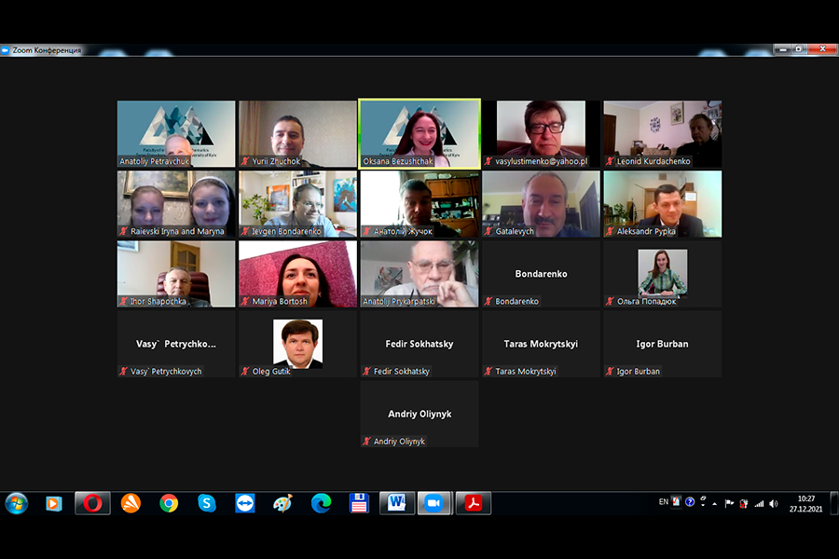Launch Google Chrome from taskbar
The width and height of the screenshot is (839, 559).
tap(169, 503)
